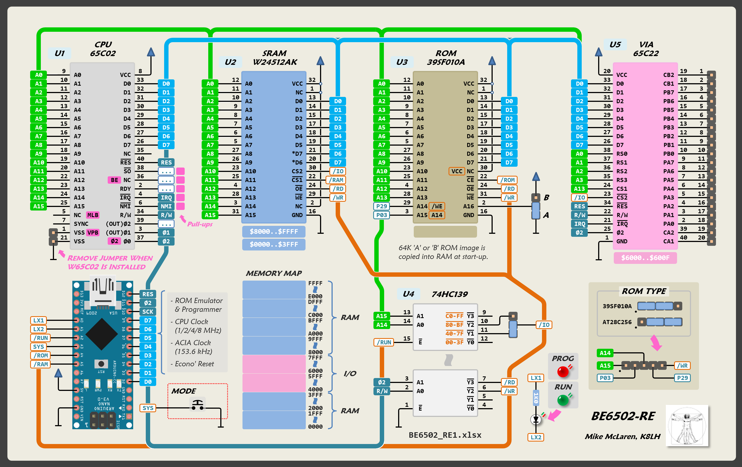Click the U1 CPU chip label

tap(59, 53)
